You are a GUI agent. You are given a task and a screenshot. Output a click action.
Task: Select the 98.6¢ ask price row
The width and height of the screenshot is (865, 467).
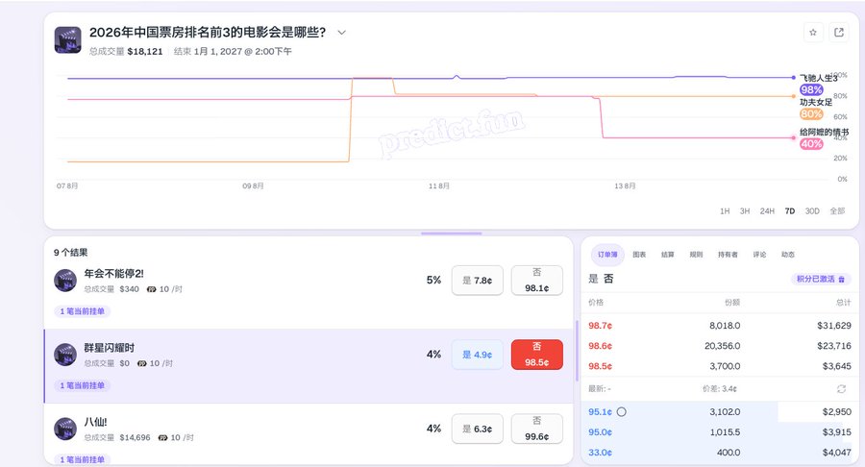point(719,346)
